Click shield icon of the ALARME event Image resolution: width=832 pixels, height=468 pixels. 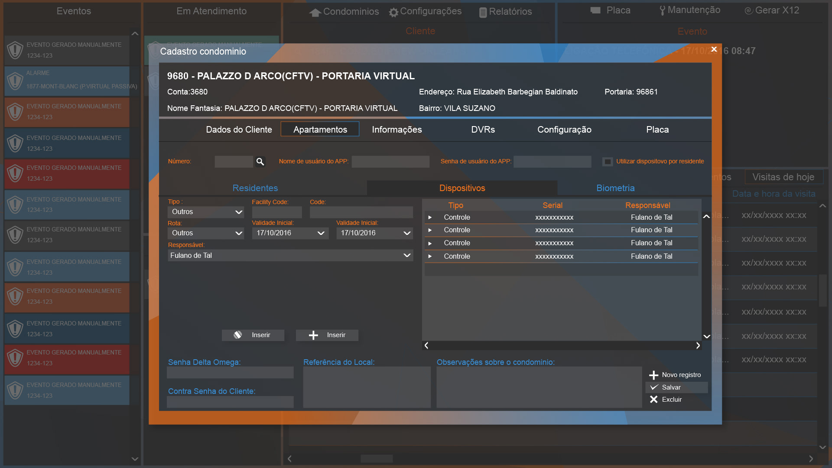click(x=15, y=81)
